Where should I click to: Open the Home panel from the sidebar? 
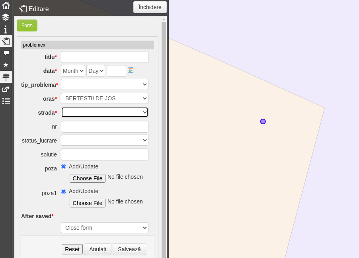[6, 6]
